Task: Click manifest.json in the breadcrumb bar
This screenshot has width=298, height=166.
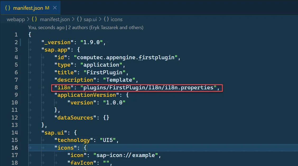Action: point(55,19)
